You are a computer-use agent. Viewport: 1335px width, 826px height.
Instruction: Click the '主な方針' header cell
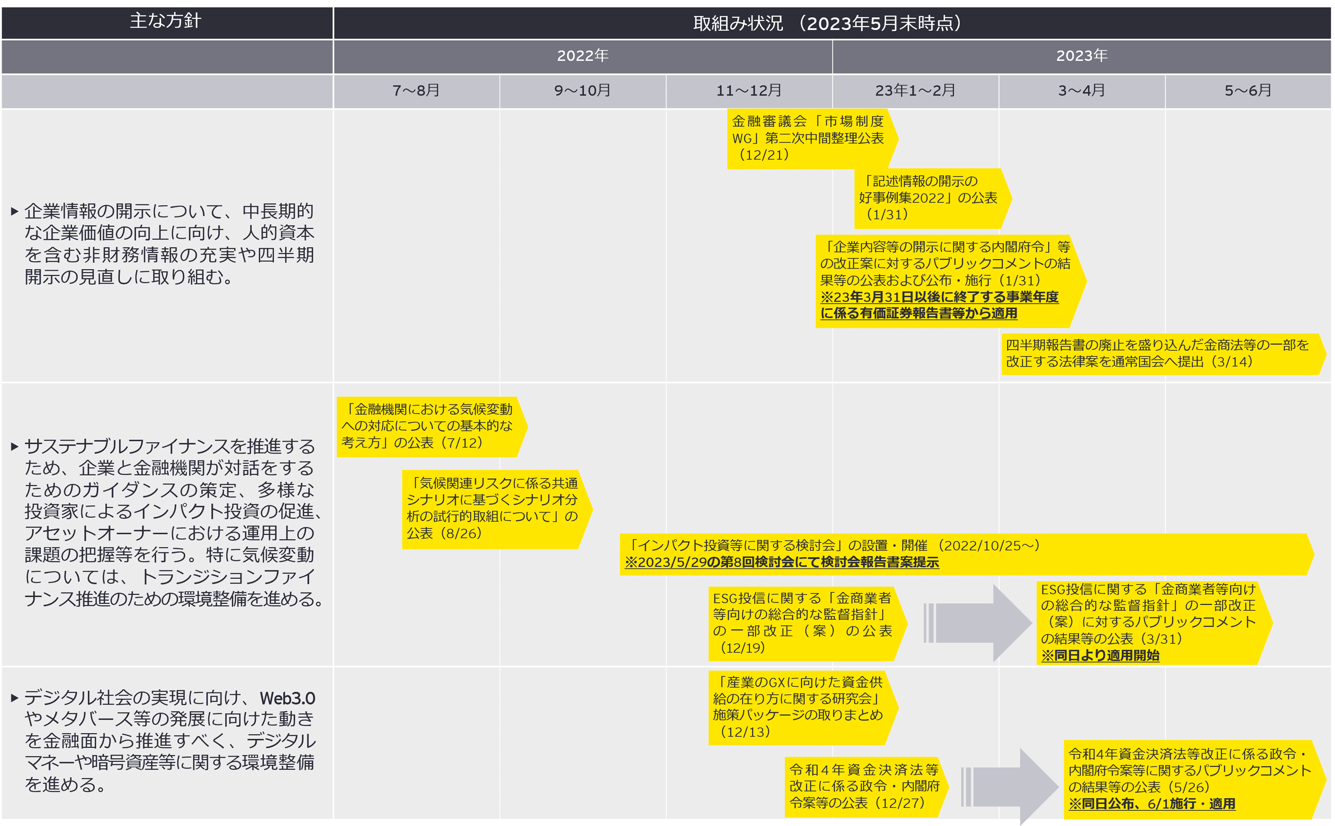click(x=167, y=22)
